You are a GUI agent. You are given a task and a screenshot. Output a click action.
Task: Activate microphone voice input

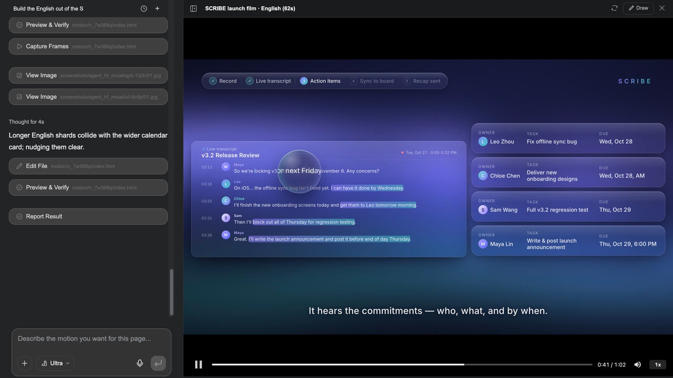pyautogui.click(x=140, y=363)
